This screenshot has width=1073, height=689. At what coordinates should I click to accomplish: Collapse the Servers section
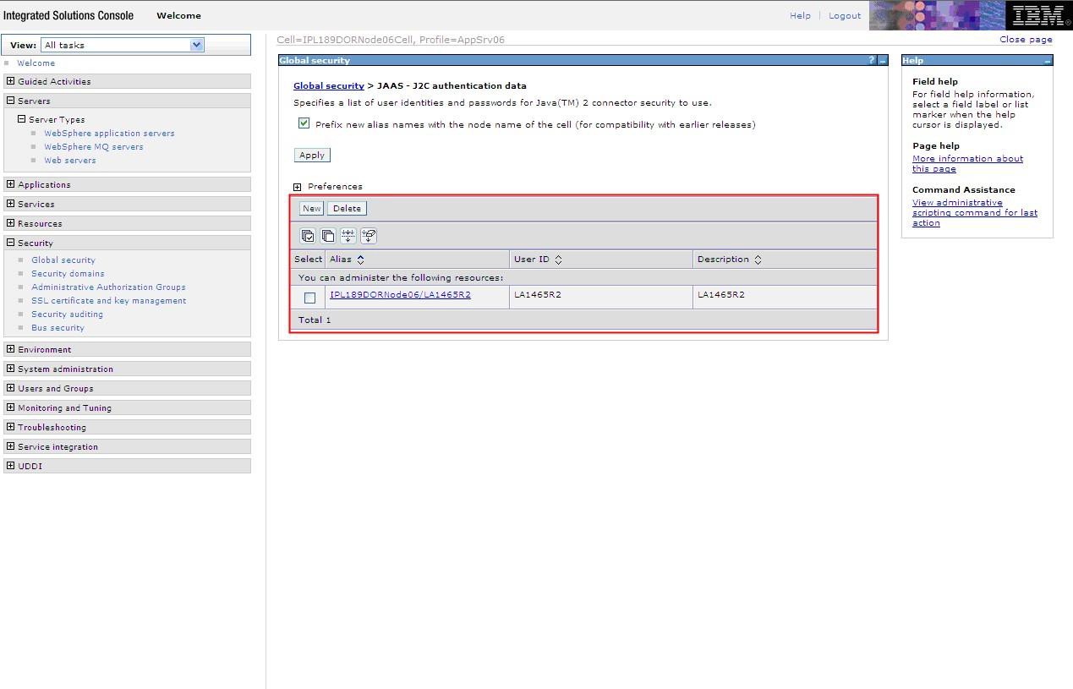point(10,101)
